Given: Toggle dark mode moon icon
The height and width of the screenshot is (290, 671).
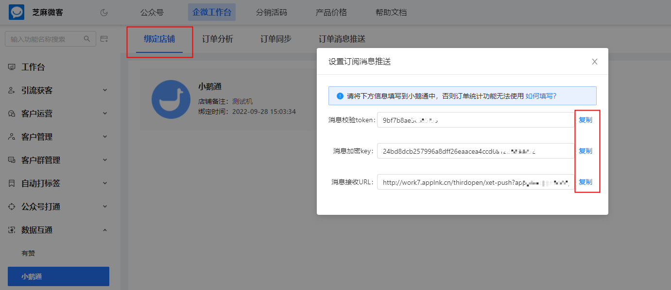Looking at the screenshot, I should pos(103,13).
